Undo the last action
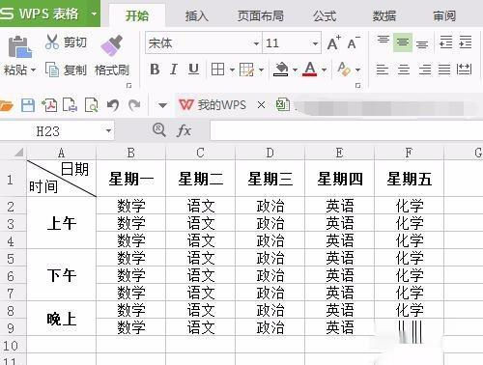The width and height of the screenshot is (483, 365). pos(113,105)
